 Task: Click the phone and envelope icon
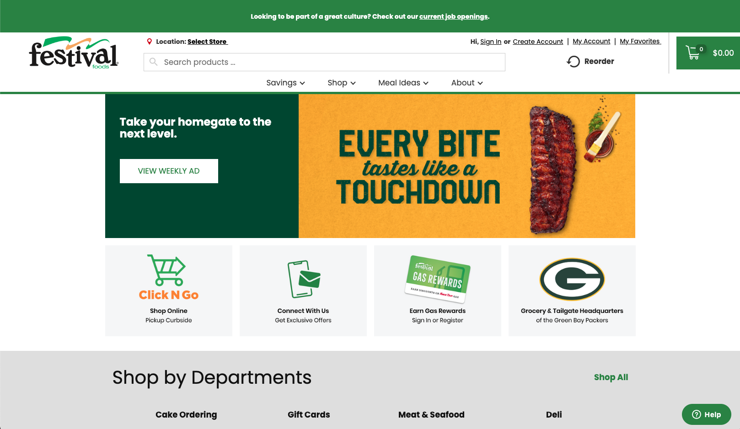[304, 279]
